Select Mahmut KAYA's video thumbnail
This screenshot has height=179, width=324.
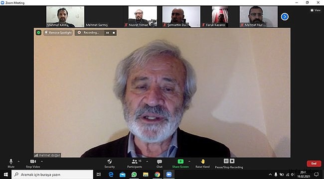65,17
